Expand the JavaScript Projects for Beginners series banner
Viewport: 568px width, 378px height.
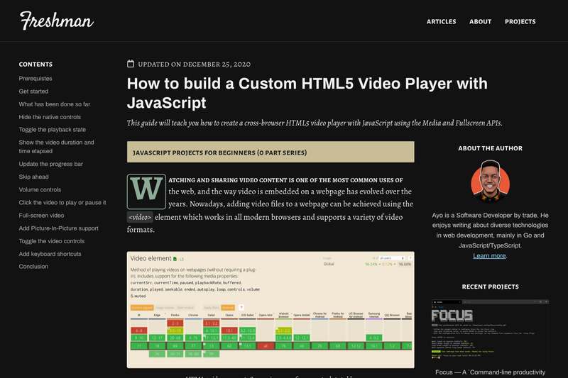point(271,152)
